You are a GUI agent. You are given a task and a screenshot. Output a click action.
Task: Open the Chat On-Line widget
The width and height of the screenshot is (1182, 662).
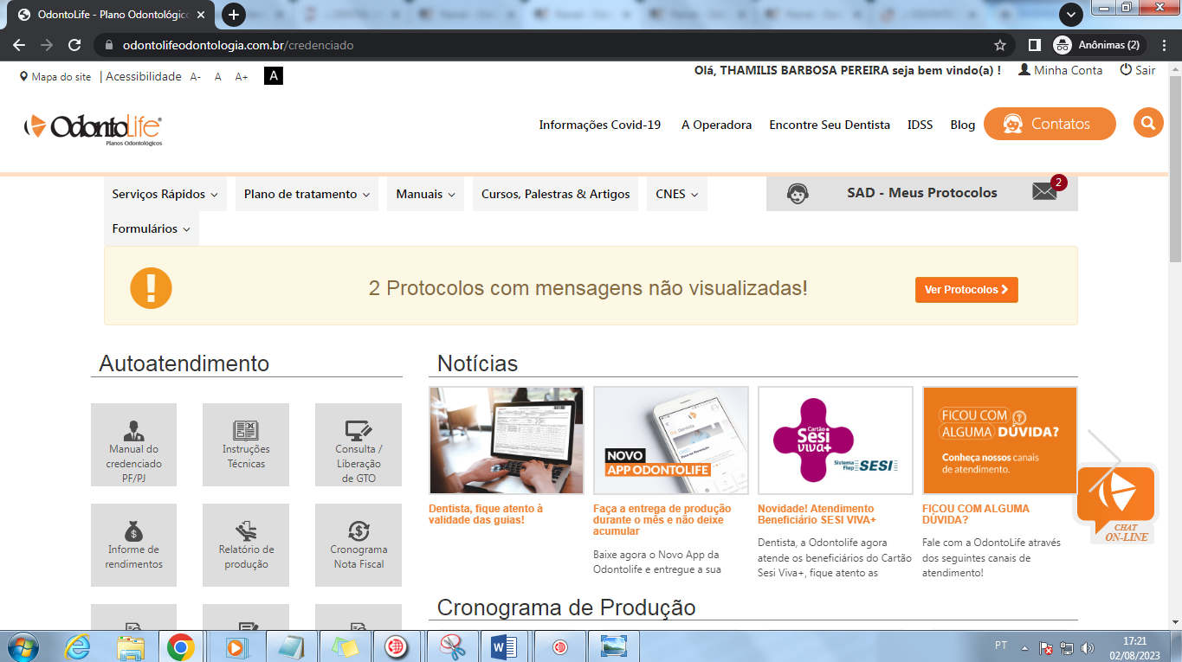(x=1116, y=505)
